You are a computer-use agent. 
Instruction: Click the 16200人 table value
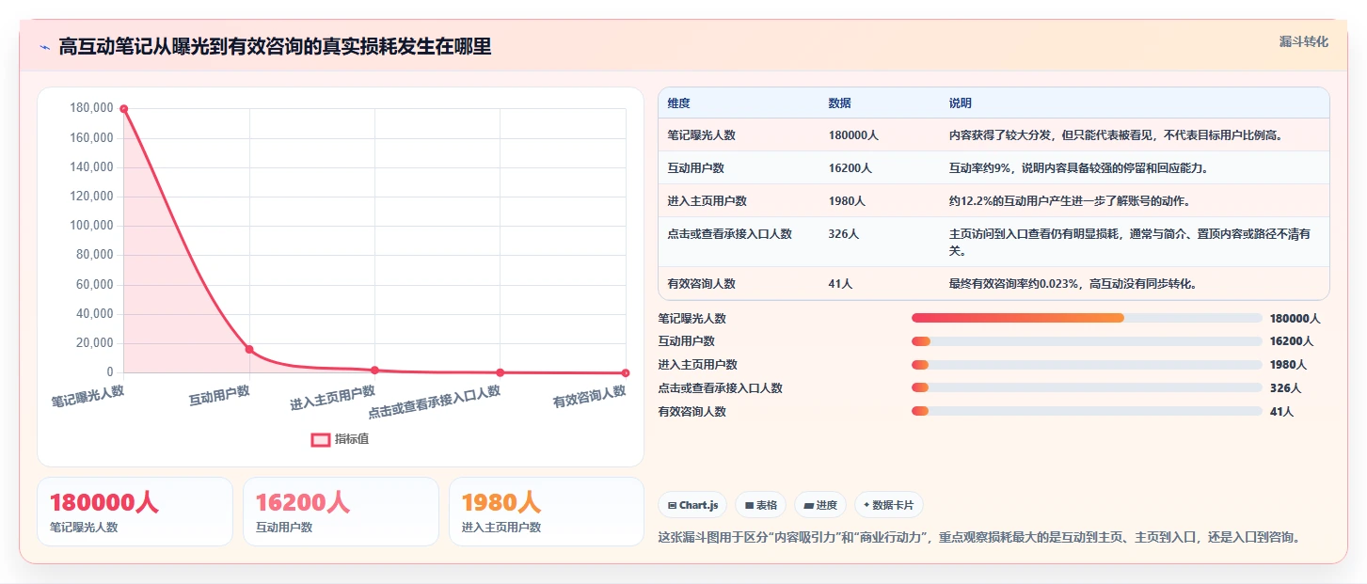pyautogui.click(x=850, y=168)
